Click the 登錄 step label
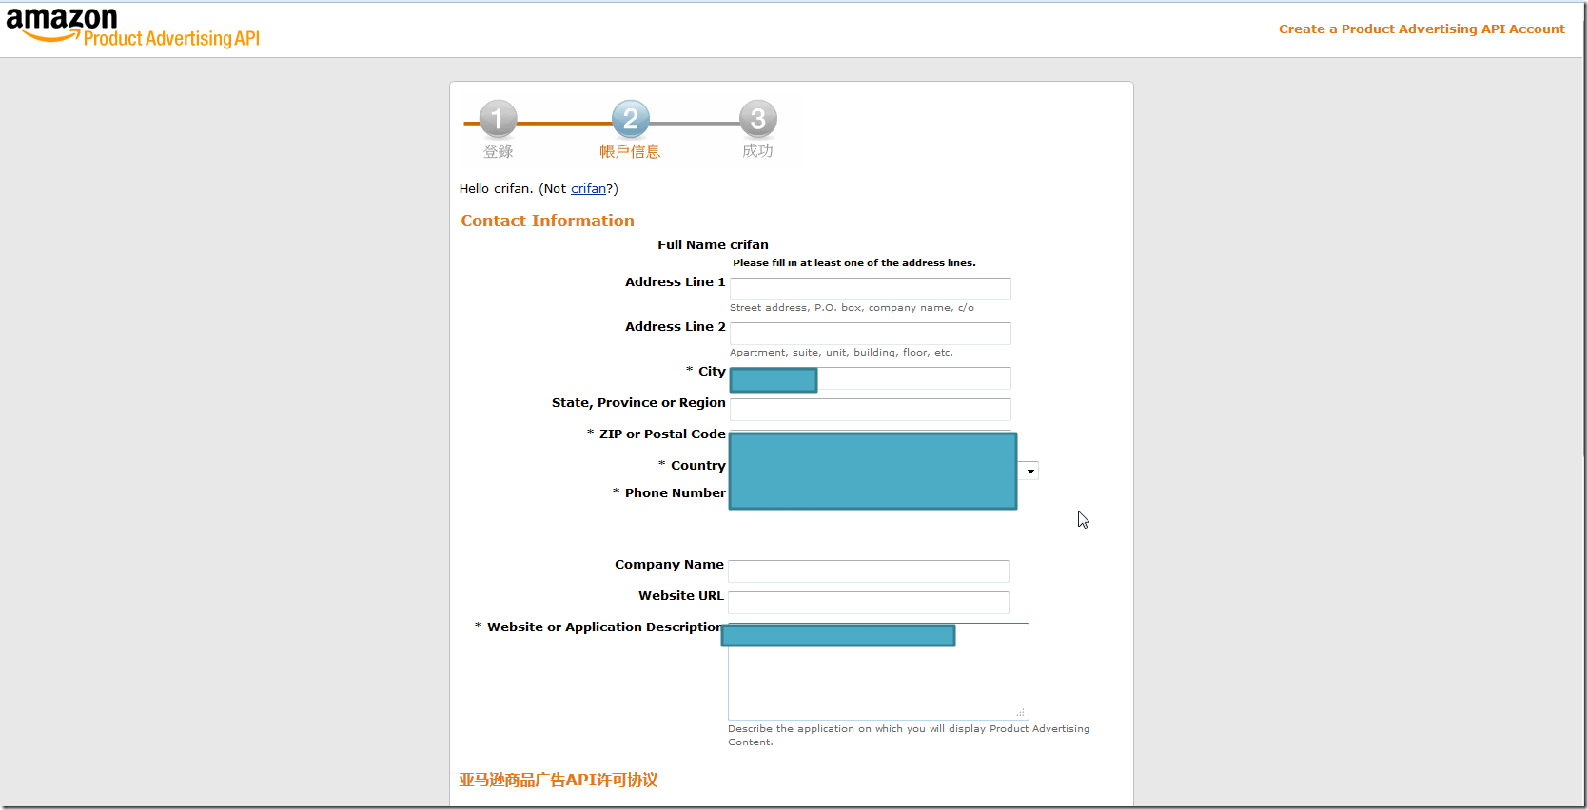Image resolution: width=1588 pixels, height=810 pixels. click(498, 151)
